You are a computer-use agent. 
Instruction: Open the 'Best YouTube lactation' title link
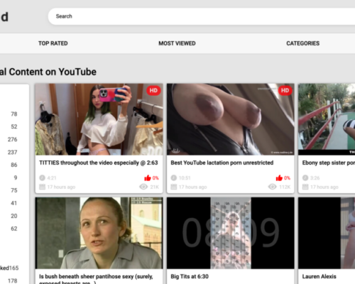click(x=222, y=163)
